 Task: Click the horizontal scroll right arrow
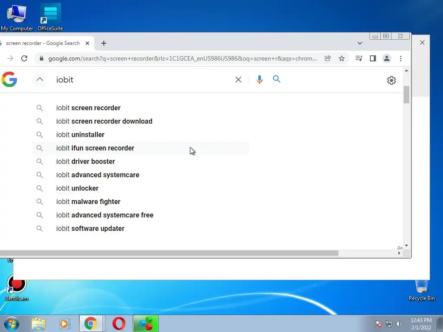pos(399,253)
